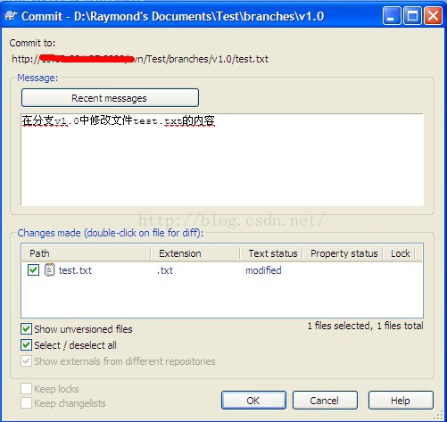This screenshot has height=422, width=447.
Task: Open Help for the commit dialog
Action: pyautogui.click(x=401, y=401)
